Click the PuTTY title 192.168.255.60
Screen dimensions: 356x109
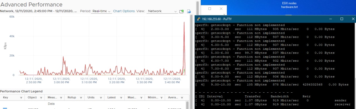217,19
